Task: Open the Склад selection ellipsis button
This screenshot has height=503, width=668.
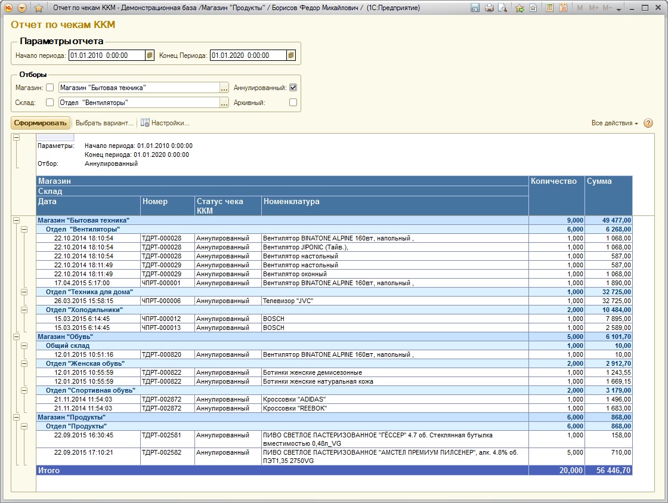Action: (224, 103)
